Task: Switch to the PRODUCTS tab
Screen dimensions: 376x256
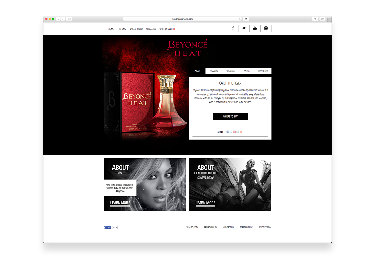Action: (x=214, y=71)
